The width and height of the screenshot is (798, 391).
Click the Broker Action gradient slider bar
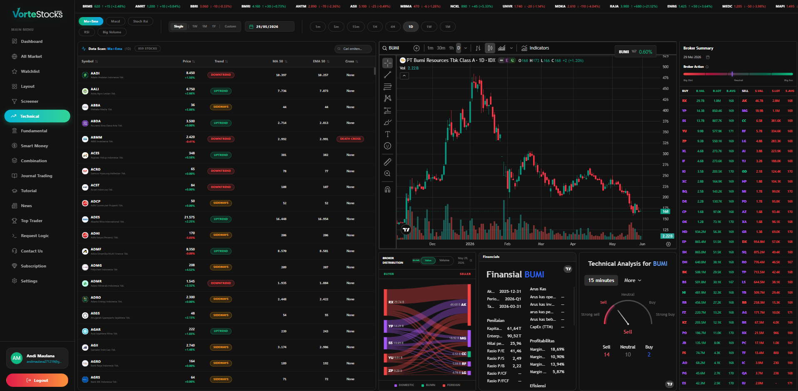(x=738, y=74)
